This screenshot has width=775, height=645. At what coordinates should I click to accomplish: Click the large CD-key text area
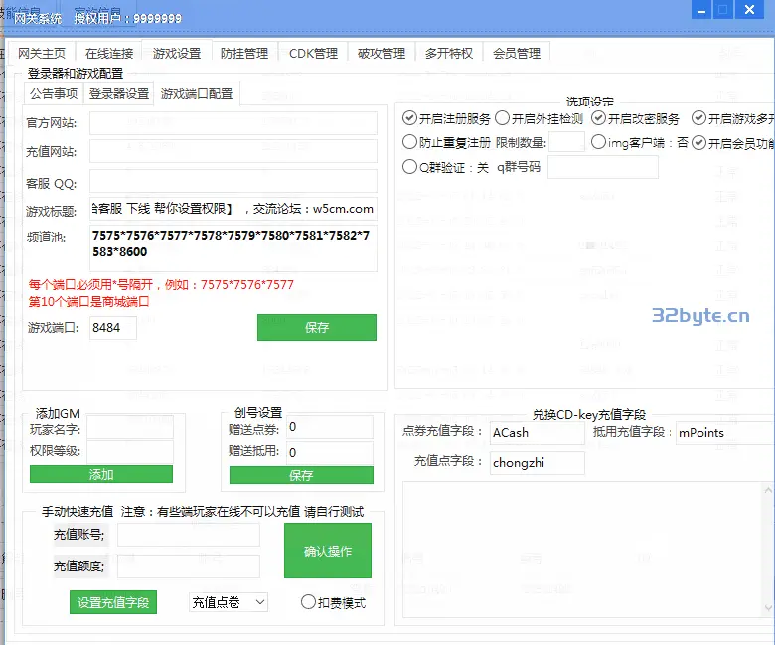point(583,550)
